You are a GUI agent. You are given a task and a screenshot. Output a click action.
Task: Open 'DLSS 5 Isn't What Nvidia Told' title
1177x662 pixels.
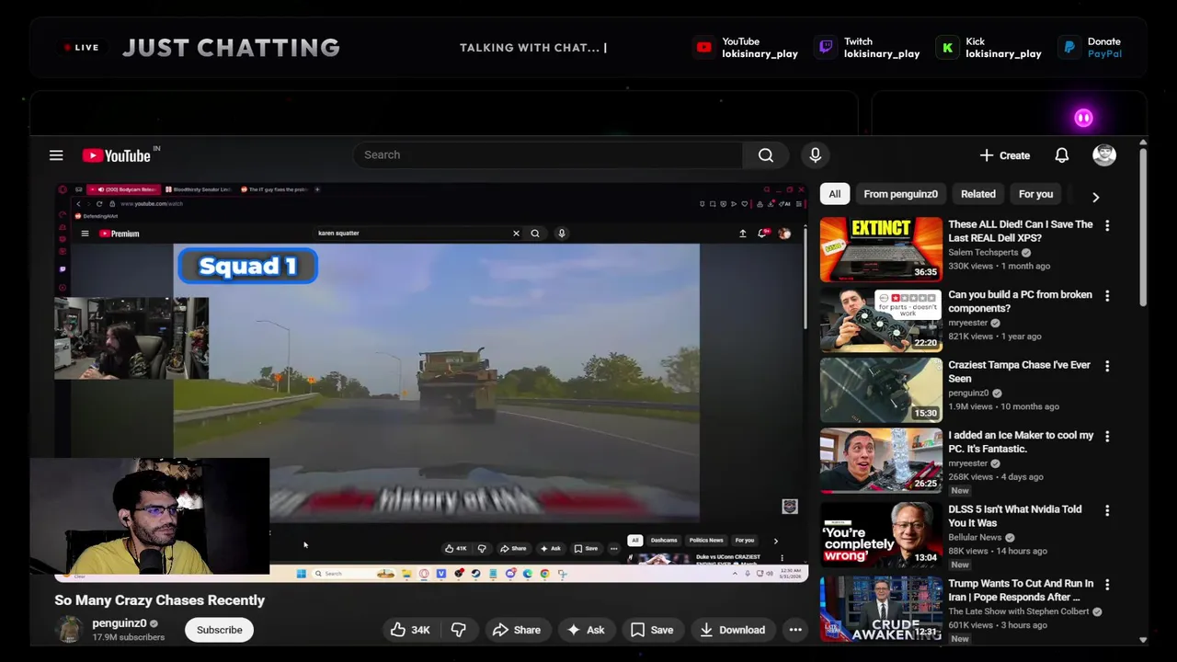click(x=1014, y=516)
